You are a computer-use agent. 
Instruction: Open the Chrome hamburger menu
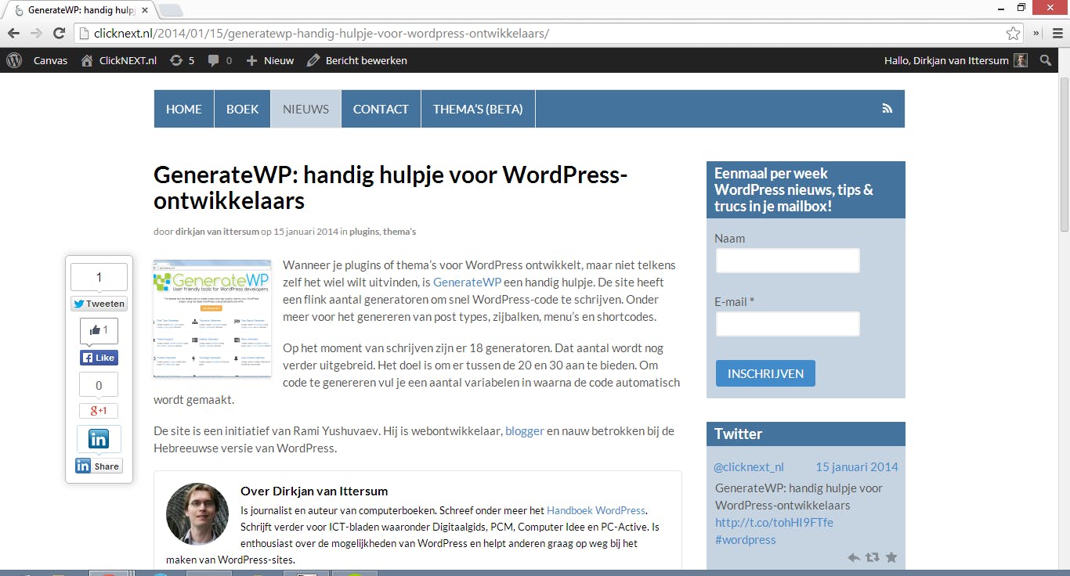[1056, 33]
